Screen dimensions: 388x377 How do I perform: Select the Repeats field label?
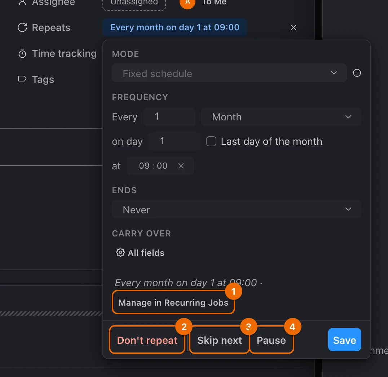pyautogui.click(x=51, y=27)
